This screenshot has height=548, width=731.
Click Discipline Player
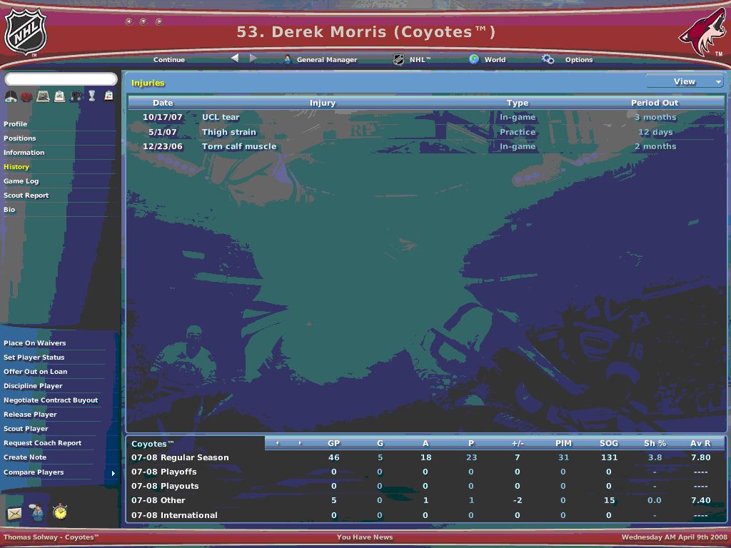33,386
